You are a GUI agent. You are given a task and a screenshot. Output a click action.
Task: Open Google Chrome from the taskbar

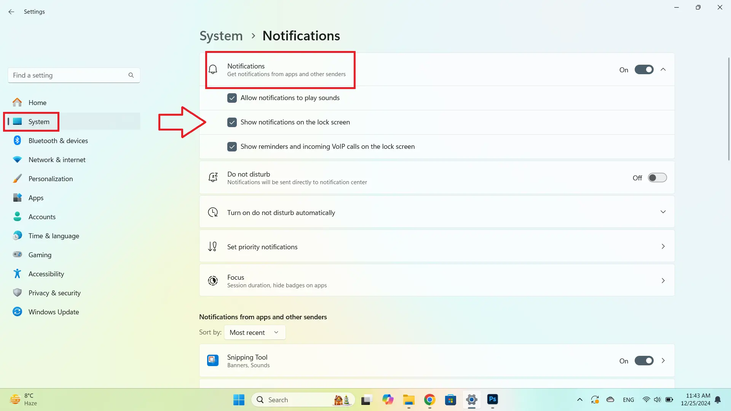[x=429, y=400]
